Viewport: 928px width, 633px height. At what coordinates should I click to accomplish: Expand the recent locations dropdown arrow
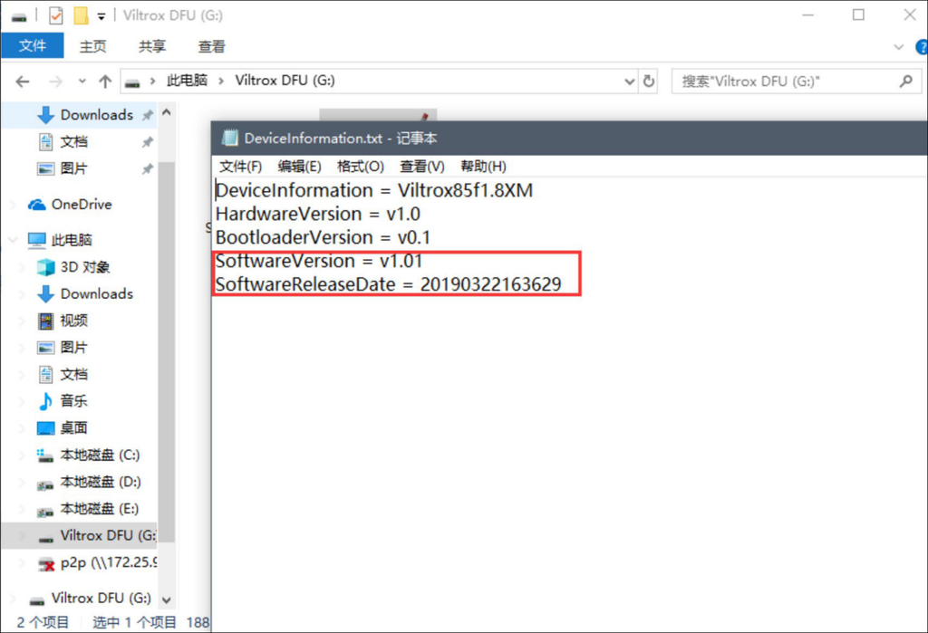coord(81,82)
